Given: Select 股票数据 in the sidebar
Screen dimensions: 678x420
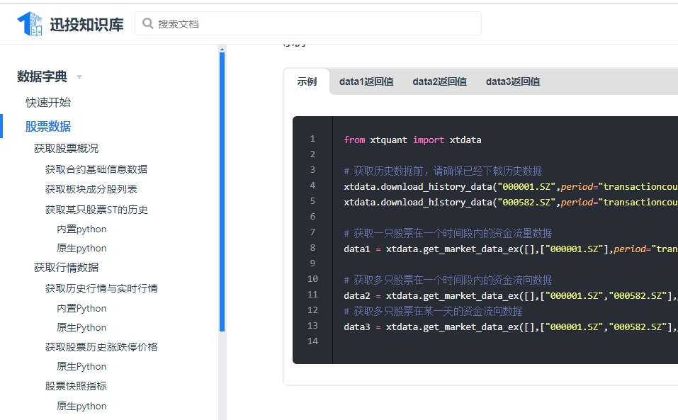Looking at the screenshot, I should click(x=48, y=126).
